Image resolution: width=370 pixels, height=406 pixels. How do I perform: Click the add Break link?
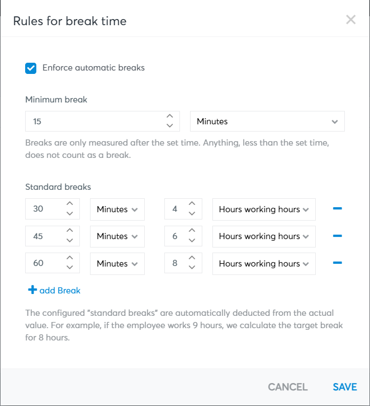pos(54,290)
